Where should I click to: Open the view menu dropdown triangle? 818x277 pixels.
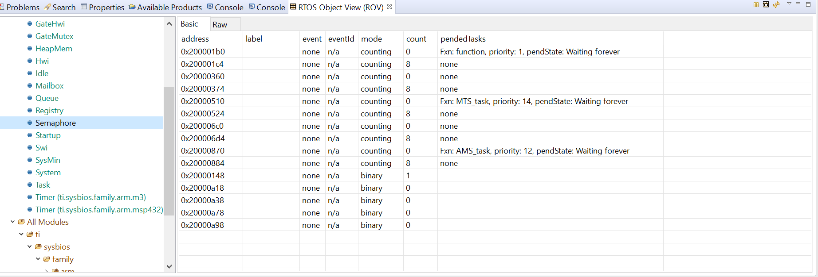[x=789, y=4]
